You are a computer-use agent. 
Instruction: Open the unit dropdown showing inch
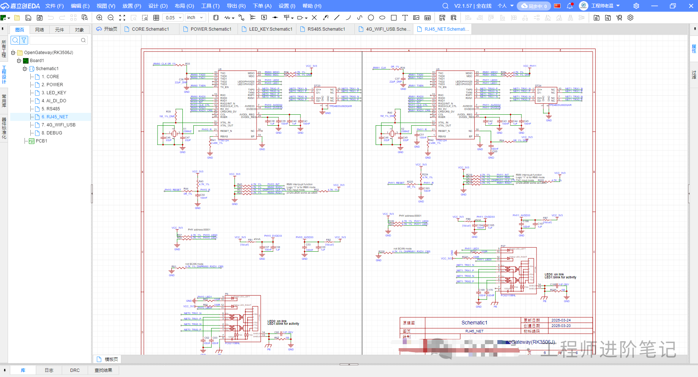click(x=195, y=18)
